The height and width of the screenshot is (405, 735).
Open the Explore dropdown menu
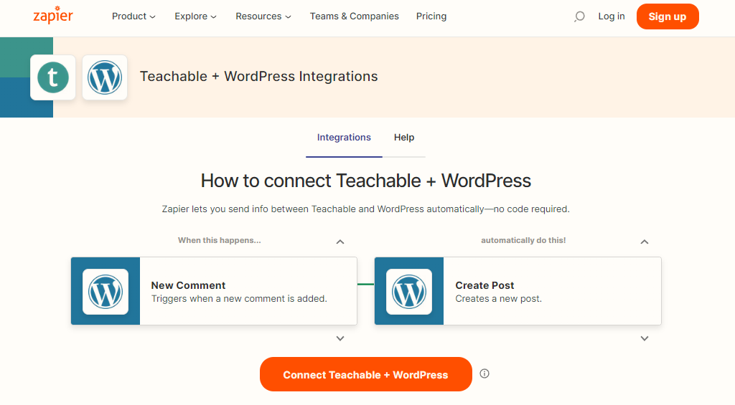click(x=195, y=16)
